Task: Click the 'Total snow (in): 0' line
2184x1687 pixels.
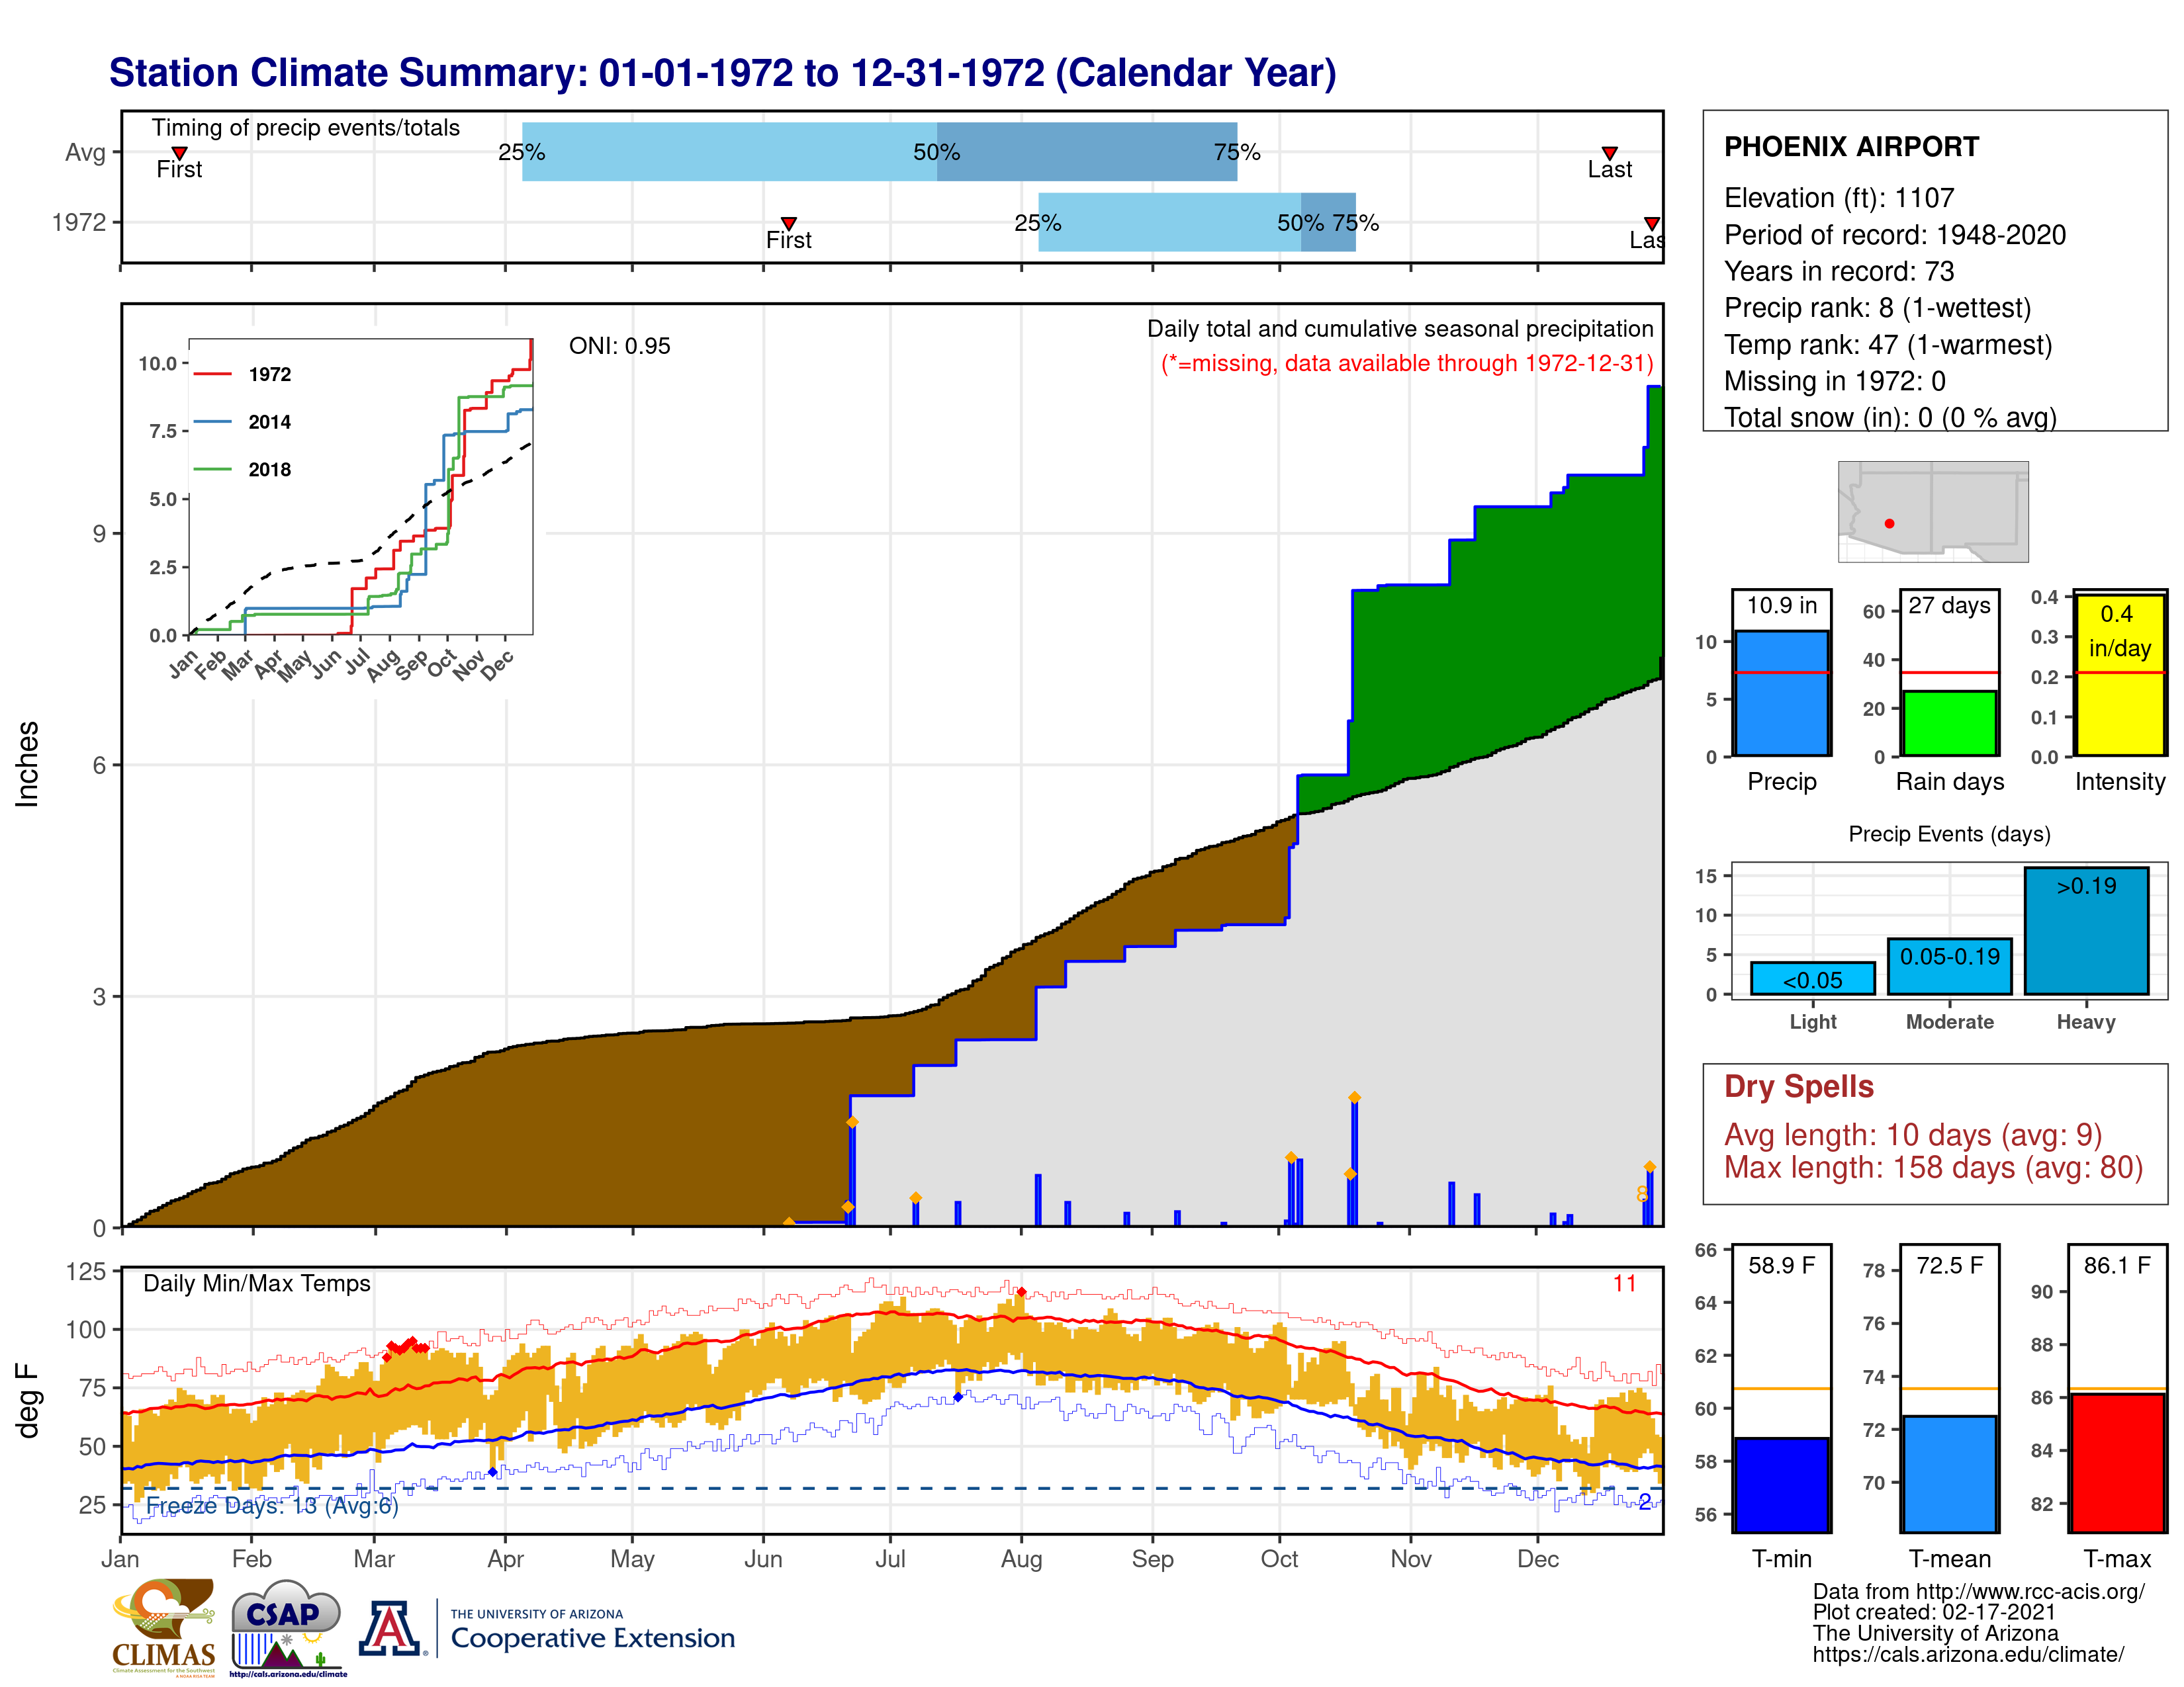Action: 1890,417
